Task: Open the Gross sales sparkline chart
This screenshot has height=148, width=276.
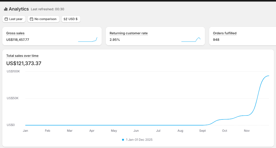Action: click(x=87, y=40)
